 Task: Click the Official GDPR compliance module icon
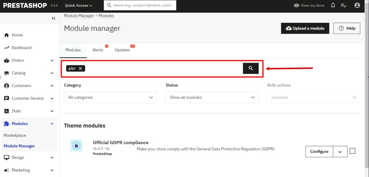[x=76, y=146]
